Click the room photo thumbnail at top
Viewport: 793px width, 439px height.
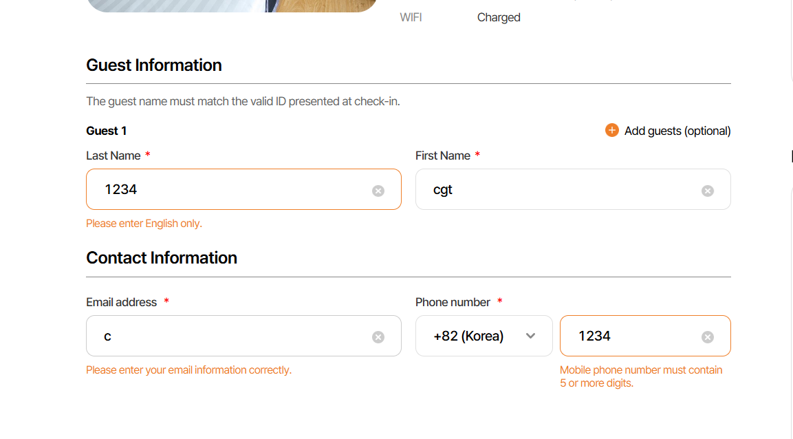230,6
